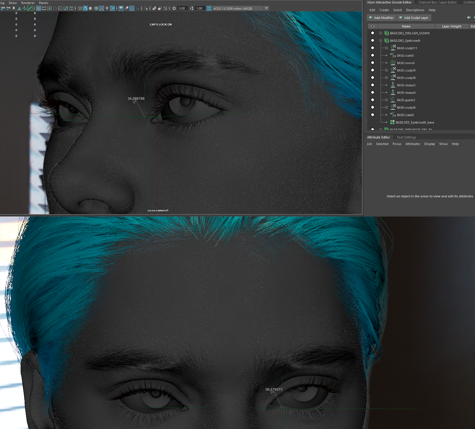This screenshot has width=475, height=429.
Task: Click the exposure icon beside 0.00
Action: 174,8
